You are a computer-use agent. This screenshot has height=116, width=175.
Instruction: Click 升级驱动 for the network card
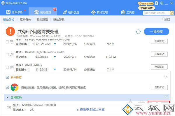159,41
